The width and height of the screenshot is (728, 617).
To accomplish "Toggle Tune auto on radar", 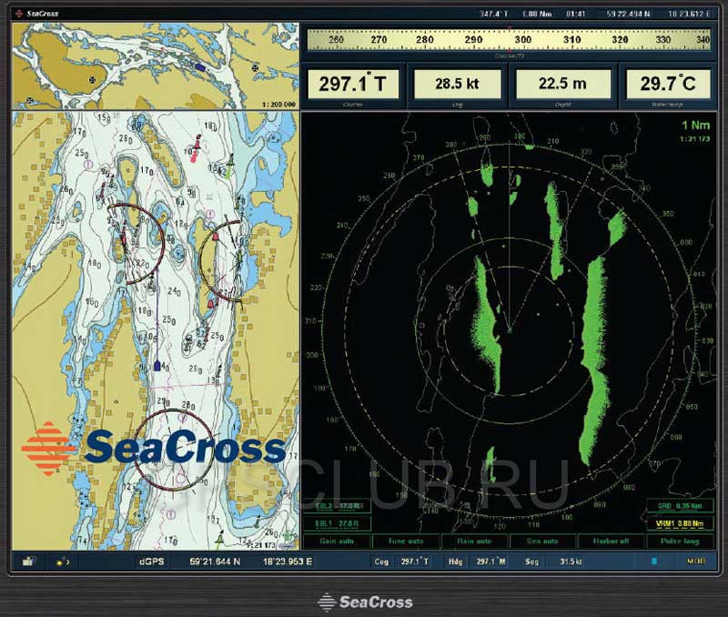I will coord(405,541).
